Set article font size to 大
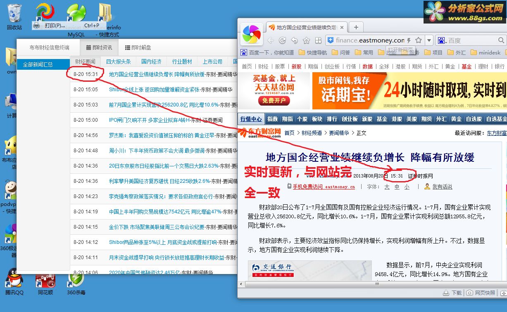 tap(387, 187)
